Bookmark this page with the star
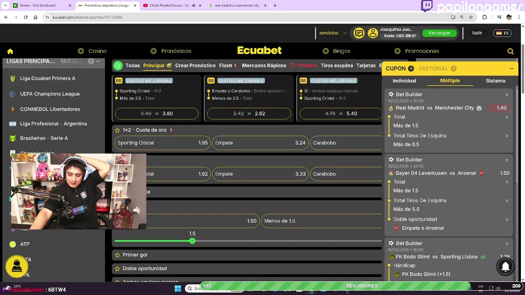 tap(471, 17)
